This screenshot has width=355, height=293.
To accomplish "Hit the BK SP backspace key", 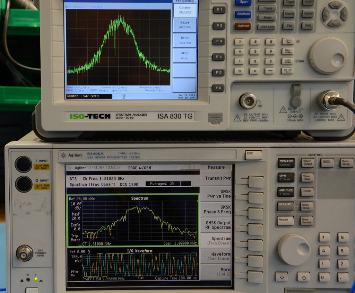I will (x=287, y=71).
